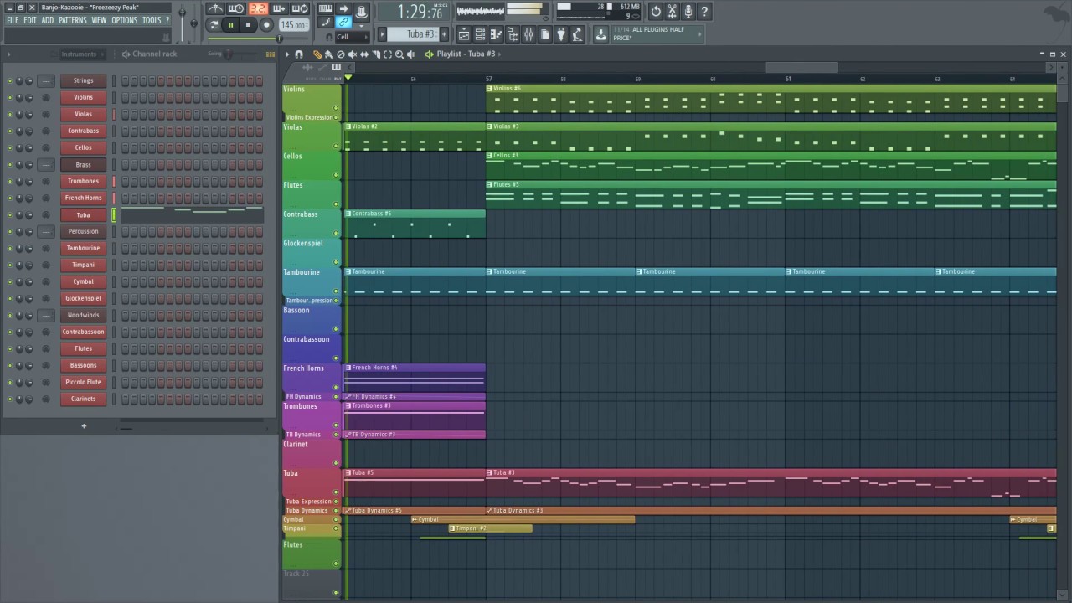
Task: Click the one-click audio recording microphone icon
Action: pos(688,11)
